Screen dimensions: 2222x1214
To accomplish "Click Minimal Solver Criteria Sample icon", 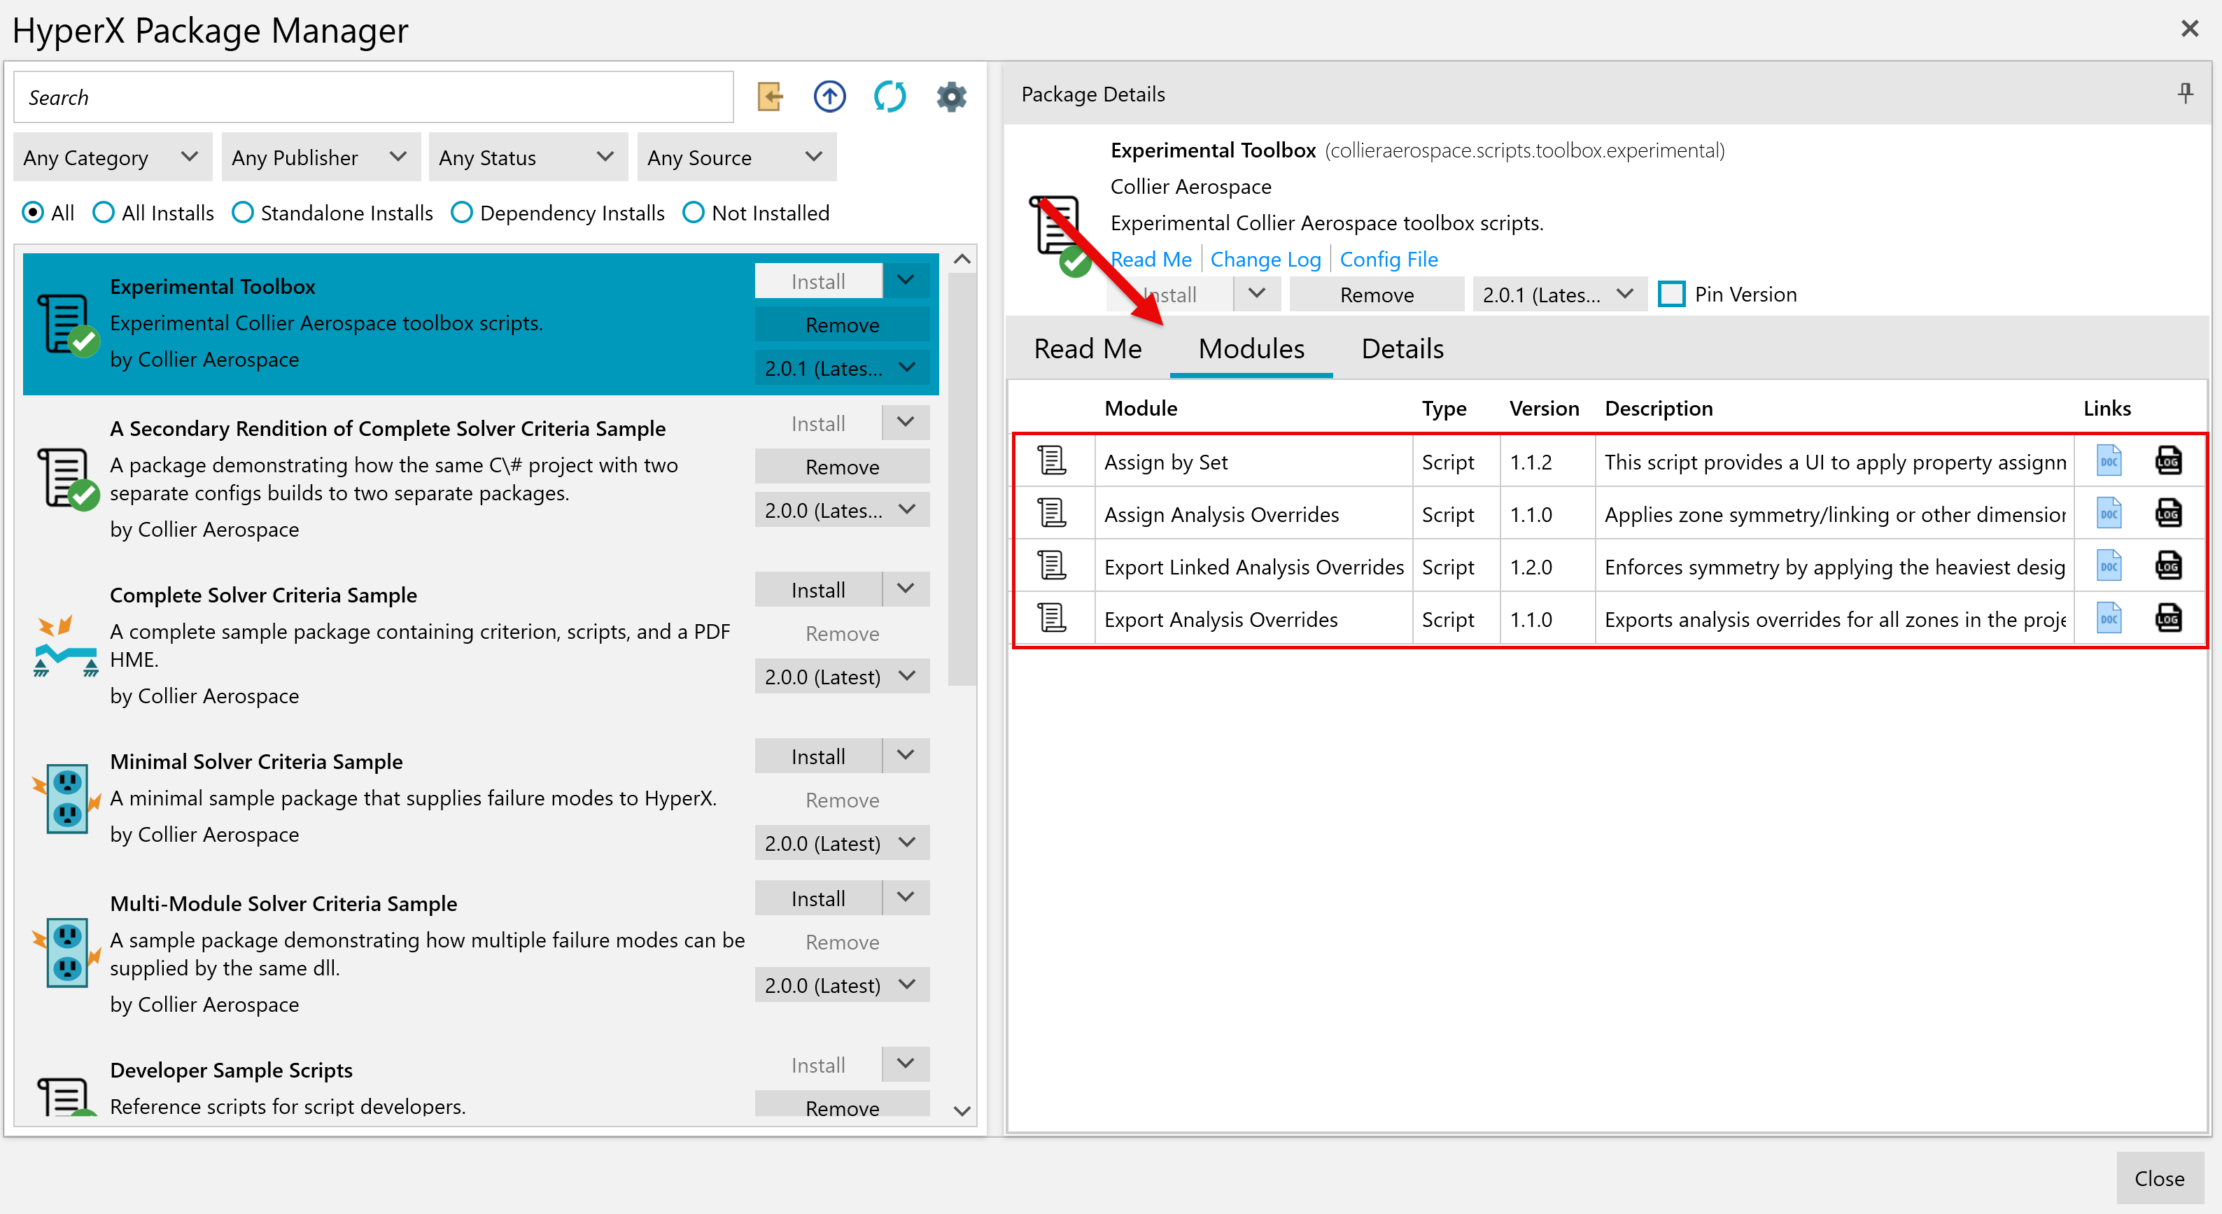I will point(66,798).
